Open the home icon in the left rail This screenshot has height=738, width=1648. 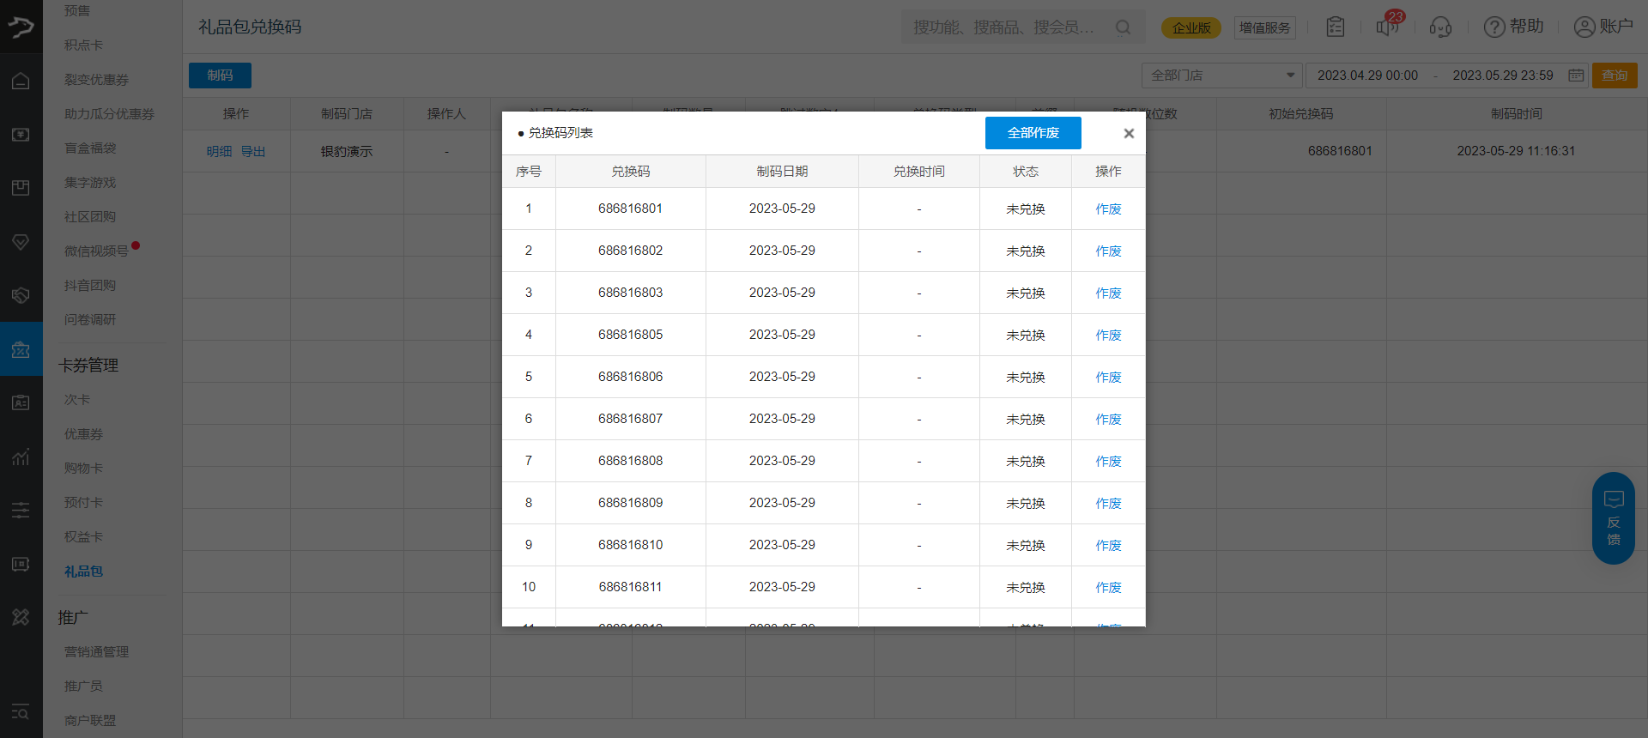tap(21, 82)
